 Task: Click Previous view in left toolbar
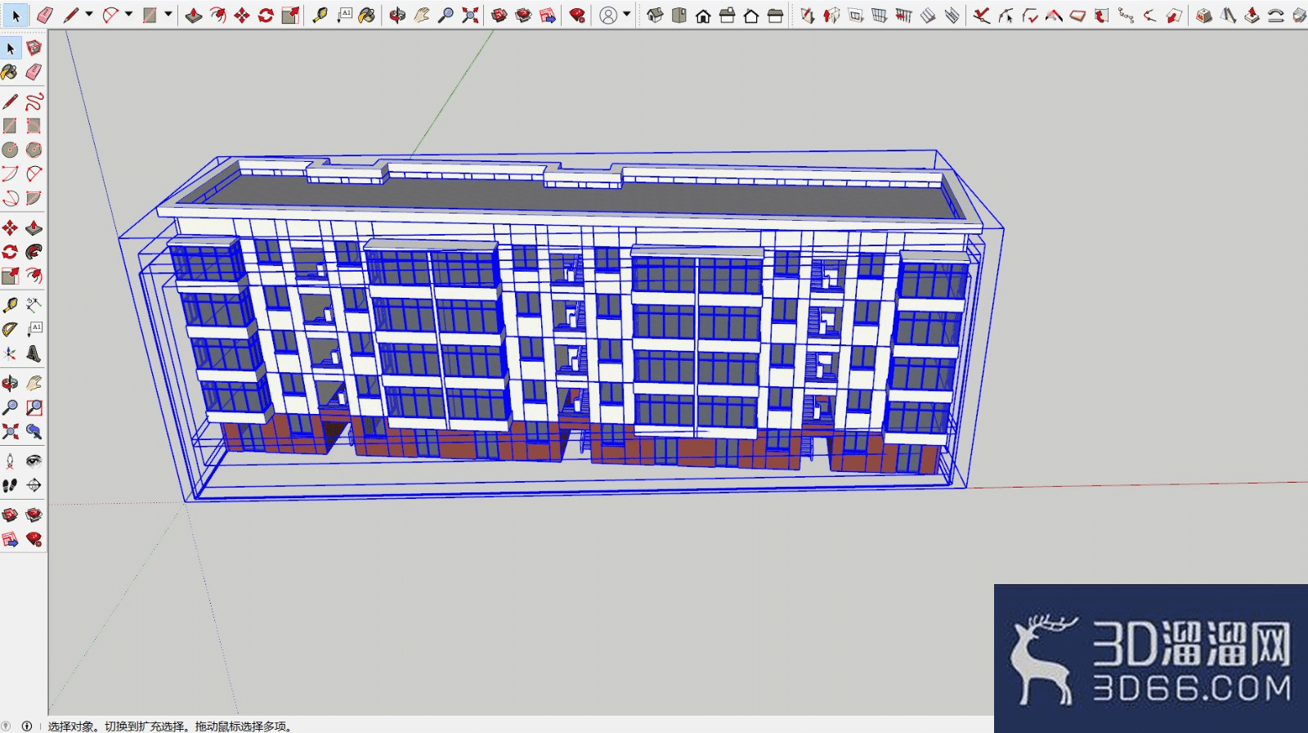pyautogui.click(x=34, y=431)
